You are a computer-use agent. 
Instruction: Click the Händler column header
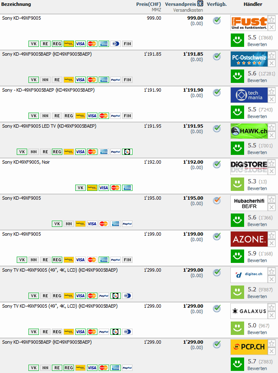[x=252, y=4]
